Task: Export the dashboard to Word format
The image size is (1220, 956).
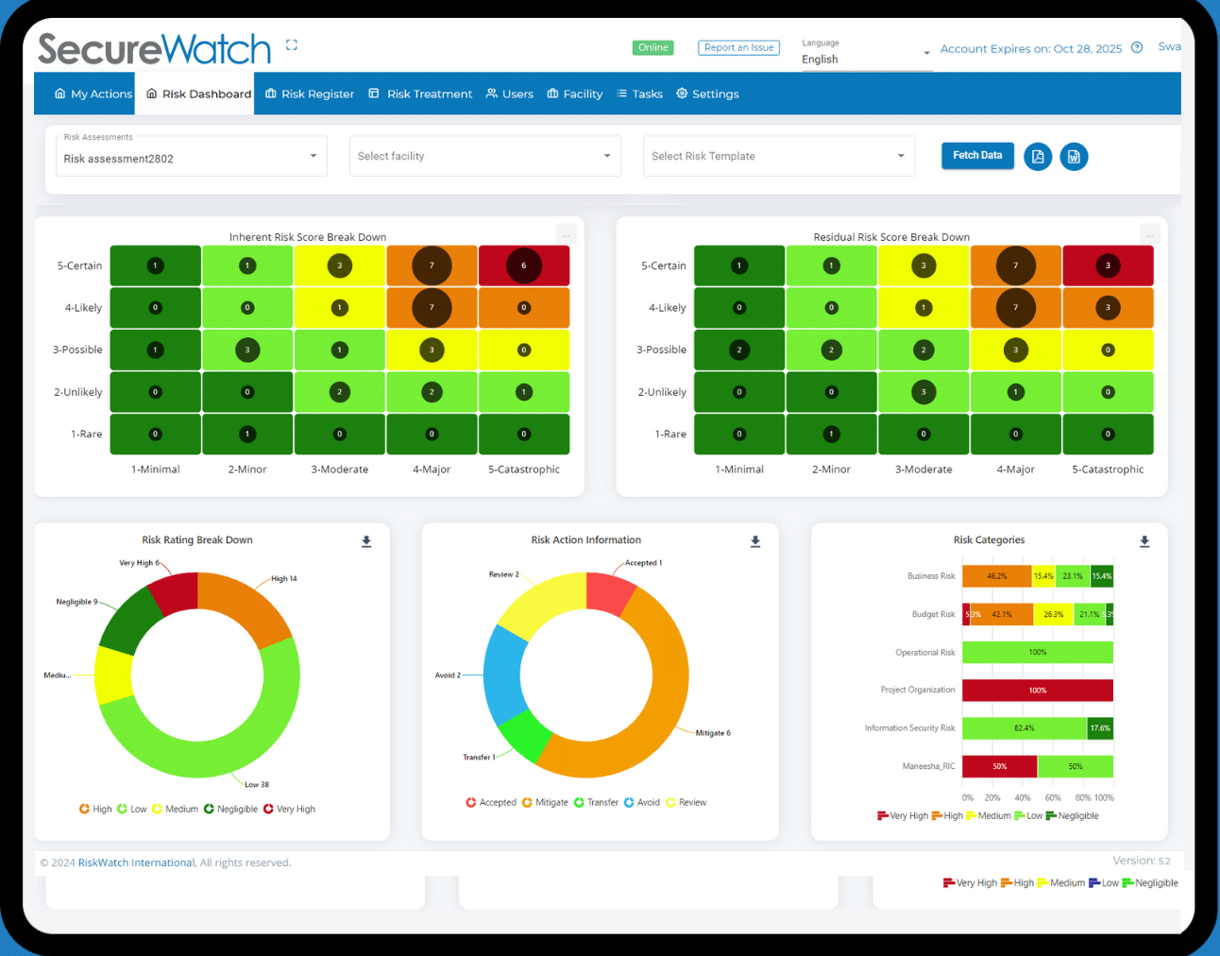Action: point(1074,156)
